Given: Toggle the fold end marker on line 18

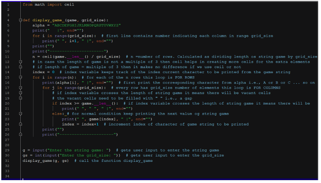Looking at the screenshot, I should [20, 92].
